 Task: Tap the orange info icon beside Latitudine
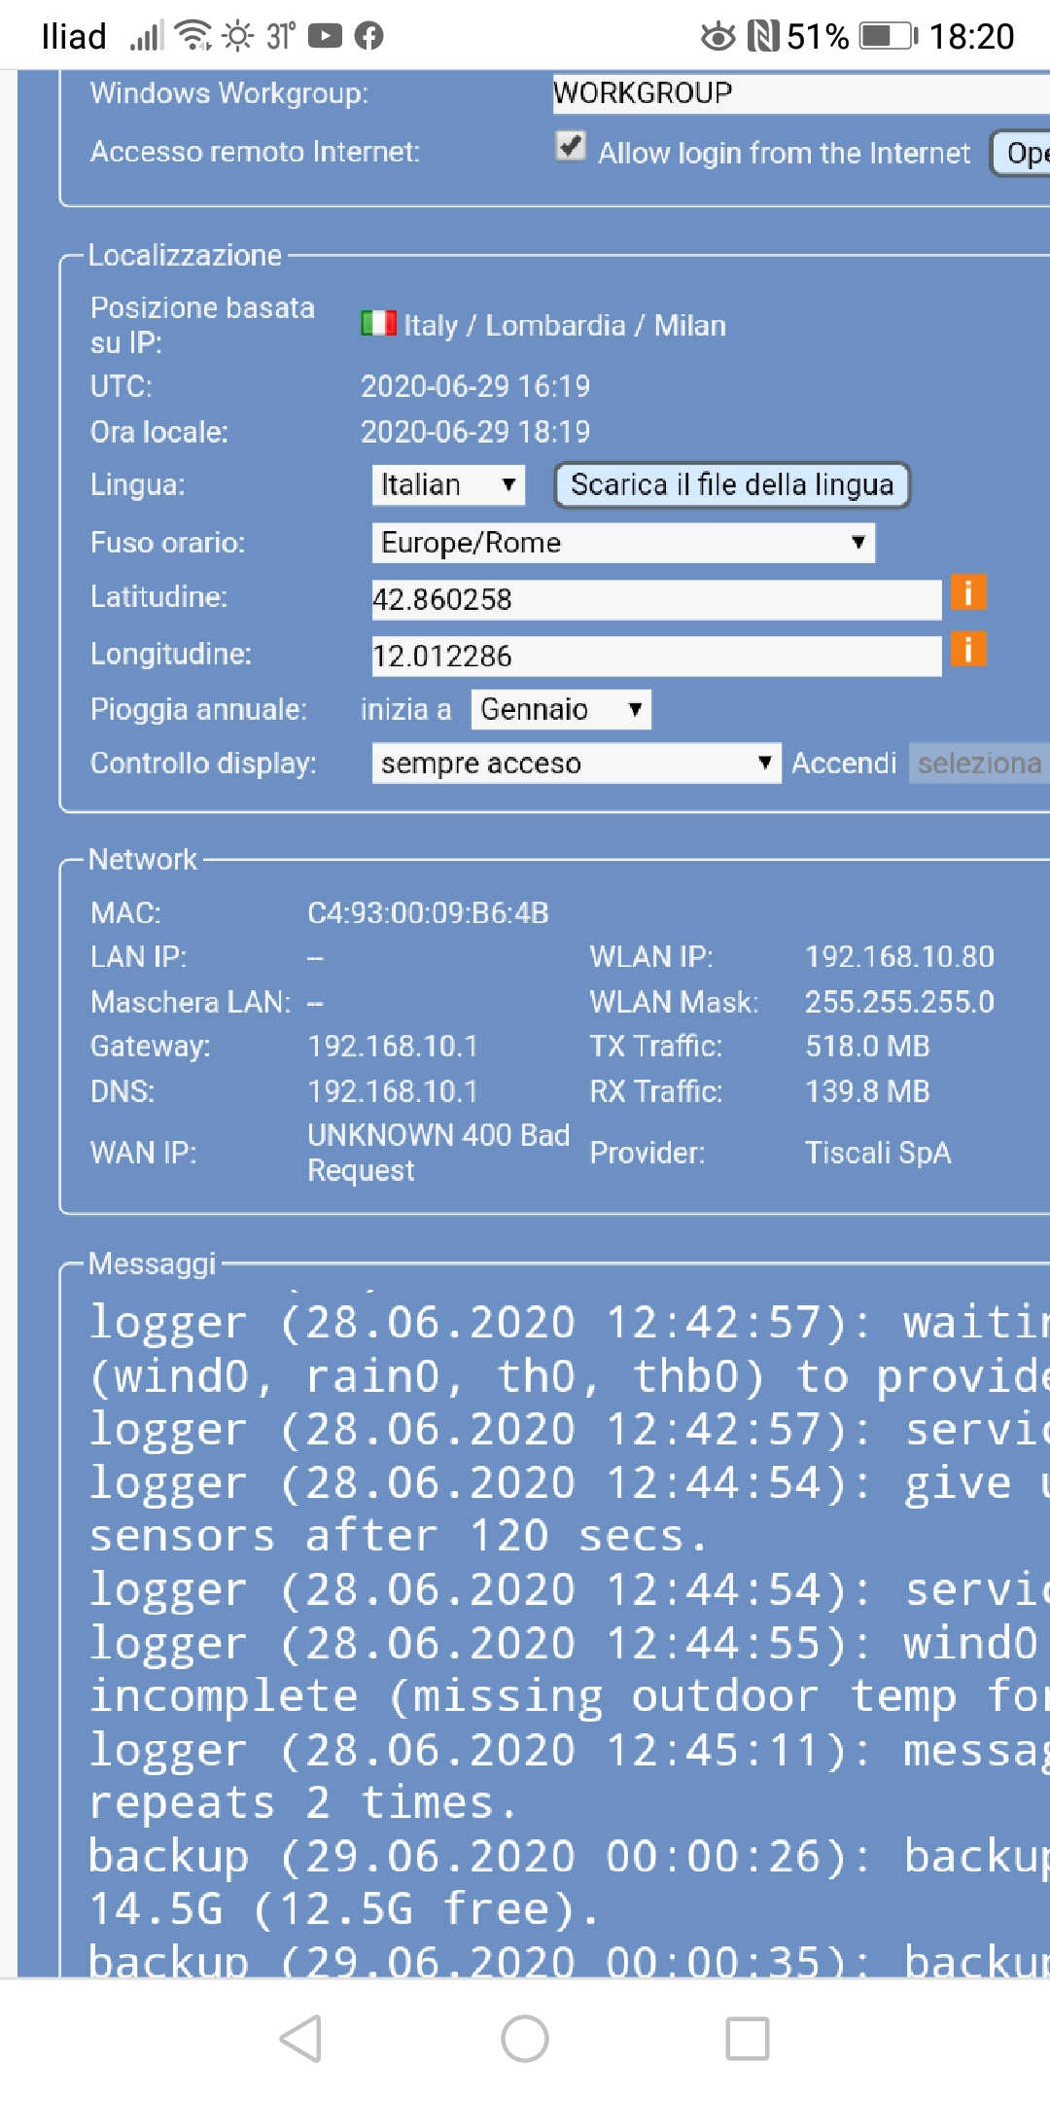967,592
